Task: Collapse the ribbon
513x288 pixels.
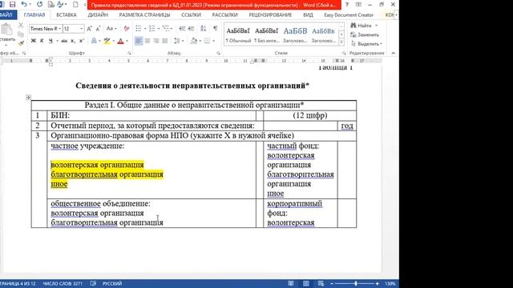Action: (394, 53)
